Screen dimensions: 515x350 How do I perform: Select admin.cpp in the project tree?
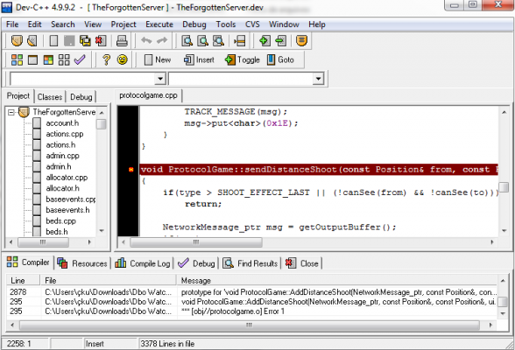[62, 156]
